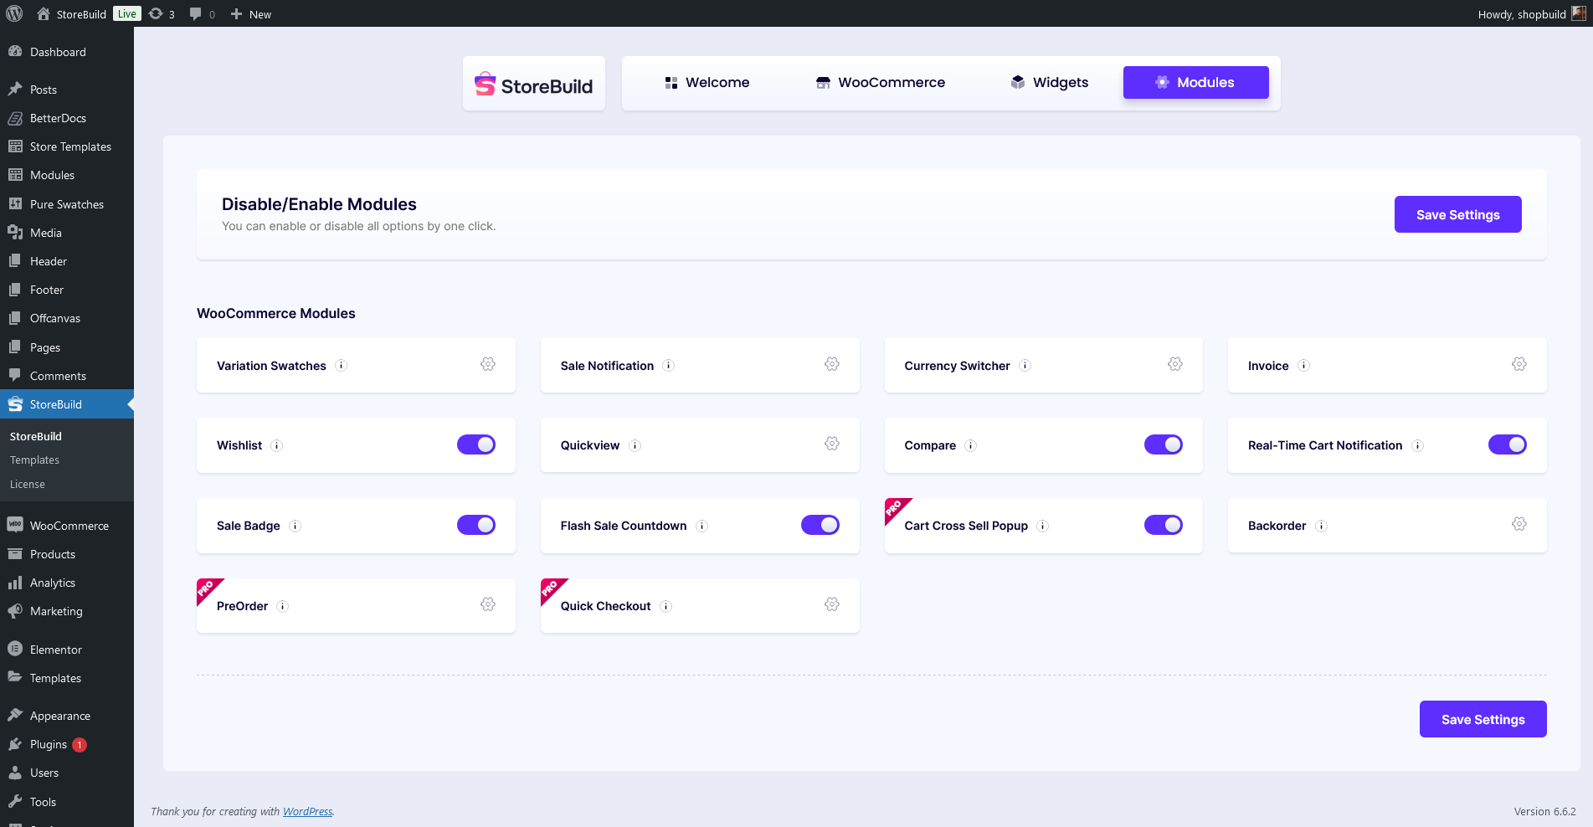1593x827 pixels.
Task: Show info tooltip for Backorder
Action: [1322, 527]
